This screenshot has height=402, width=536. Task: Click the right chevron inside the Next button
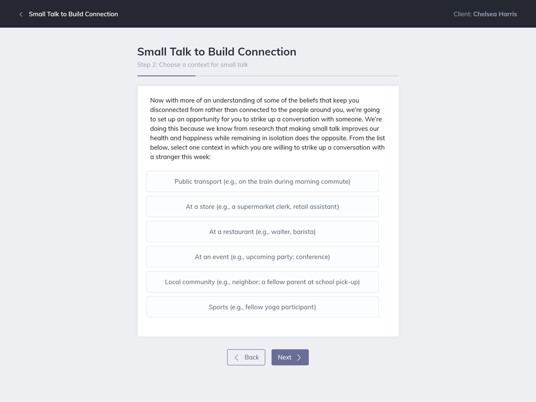(x=299, y=358)
